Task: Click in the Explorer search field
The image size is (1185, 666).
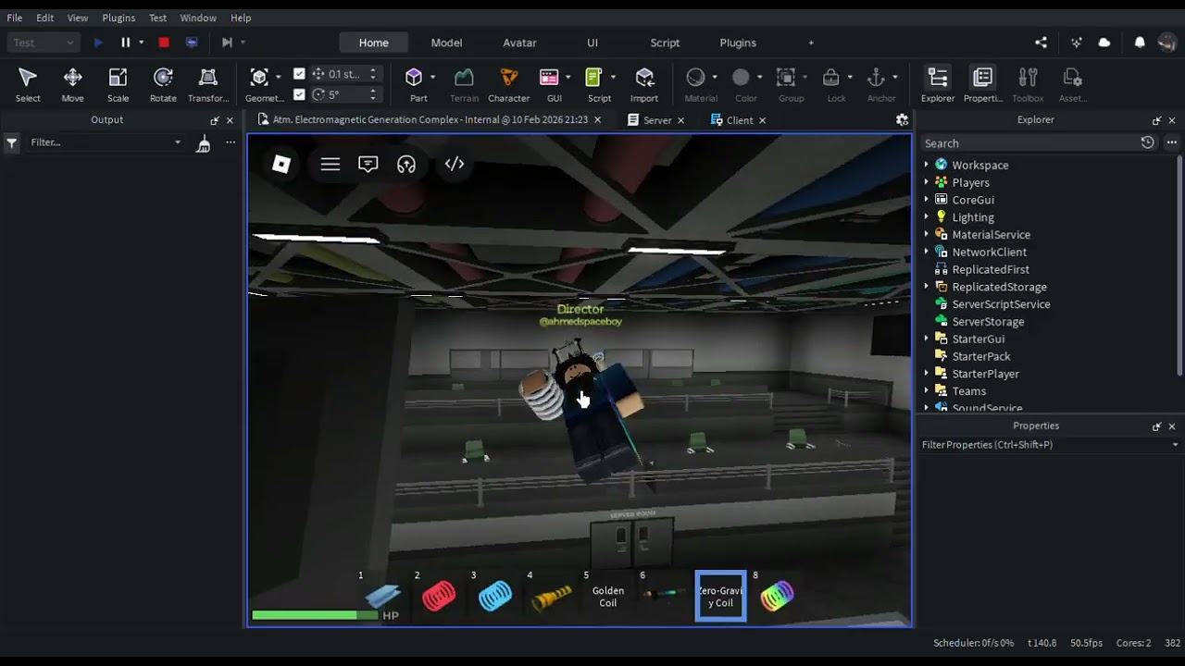Action: [1029, 143]
